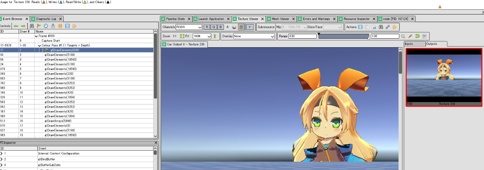This screenshot has height=170, width=484.
Task: Click the Range maximum 1.00 field
Action: (385, 36)
